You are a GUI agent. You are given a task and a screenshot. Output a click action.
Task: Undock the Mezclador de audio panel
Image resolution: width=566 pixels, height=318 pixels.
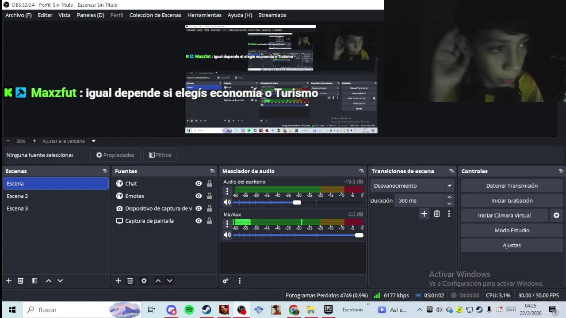[361, 171]
